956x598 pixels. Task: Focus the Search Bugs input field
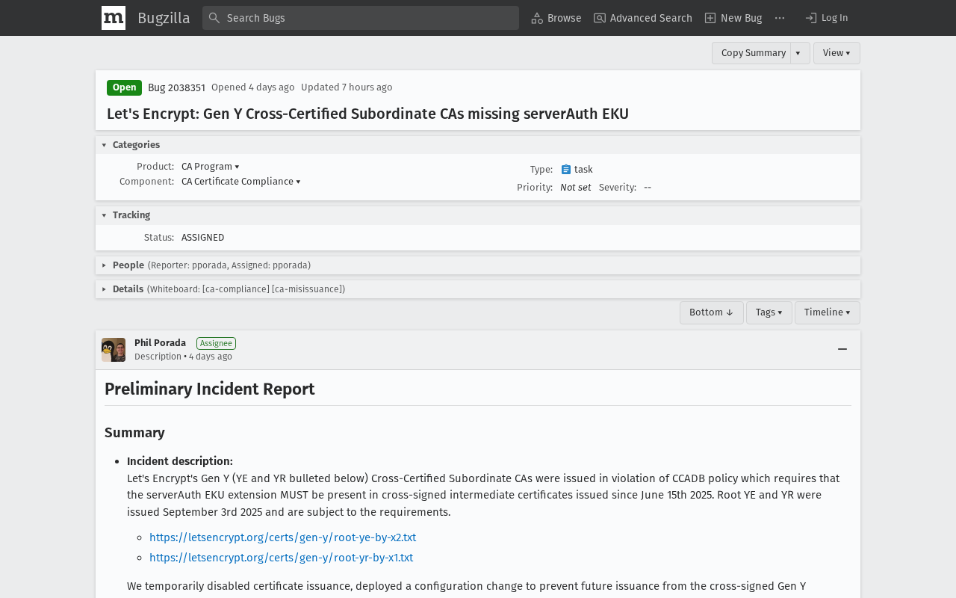361,18
